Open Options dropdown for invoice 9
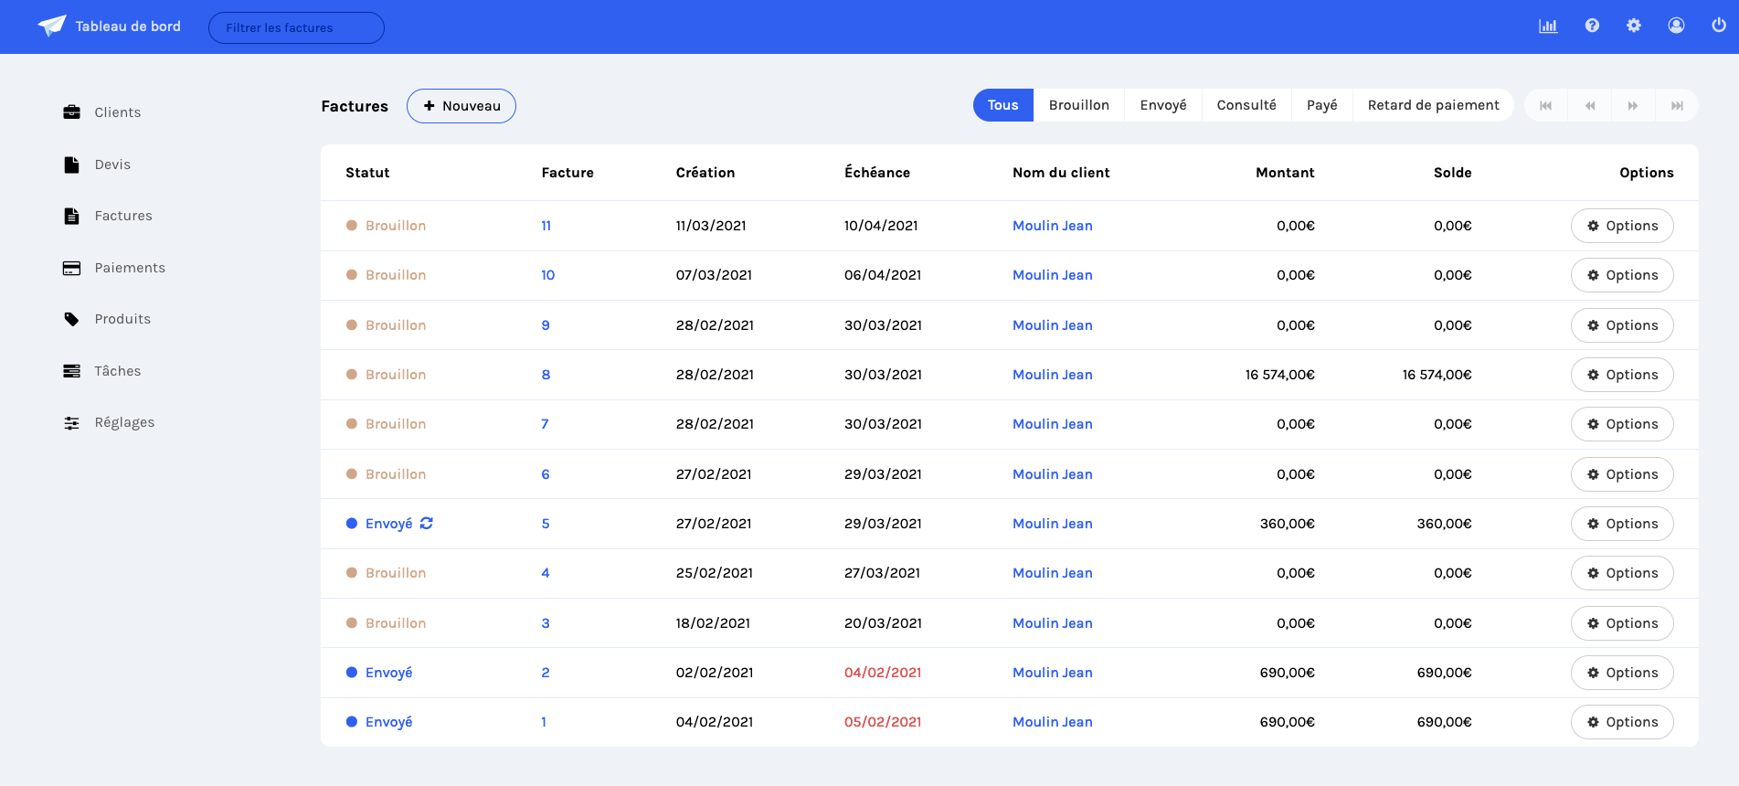Screen dimensions: 1739x786 1622,325
